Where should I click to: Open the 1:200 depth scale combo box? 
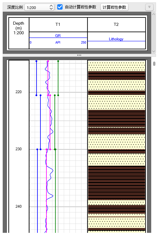click(x=39, y=7)
